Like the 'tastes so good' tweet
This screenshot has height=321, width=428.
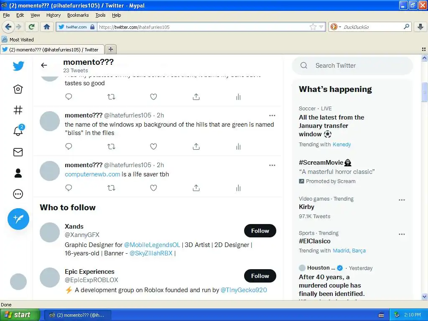tap(153, 97)
